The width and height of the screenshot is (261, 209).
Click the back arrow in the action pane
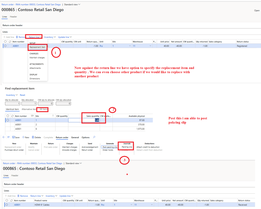pos(4,137)
